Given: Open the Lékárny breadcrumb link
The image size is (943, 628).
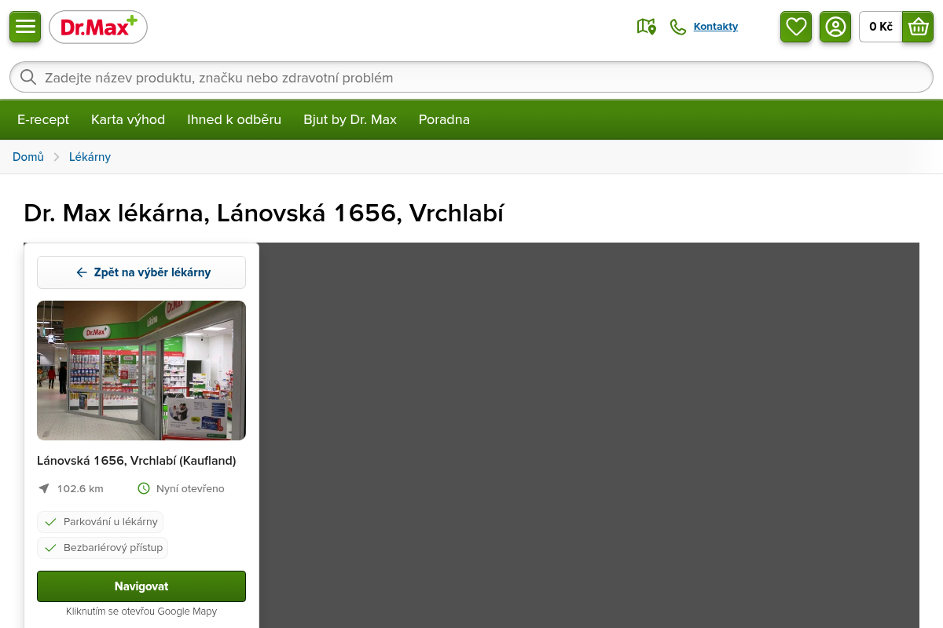Looking at the screenshot, I should (x=90, y=157).
